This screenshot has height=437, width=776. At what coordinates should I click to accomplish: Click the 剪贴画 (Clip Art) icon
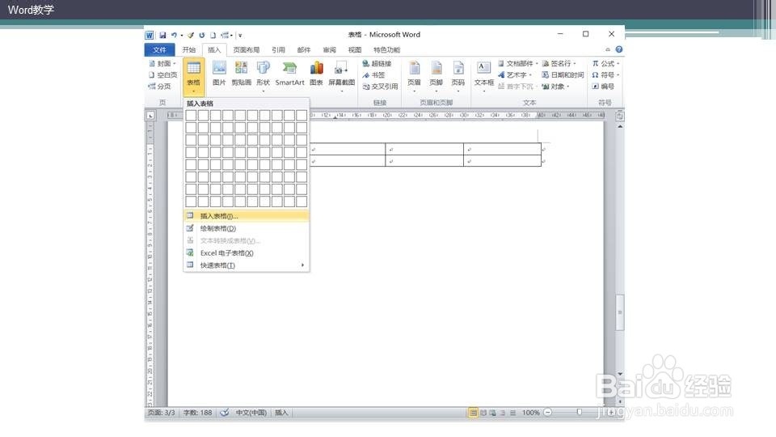pyautogui.click(x=241, y=74)
